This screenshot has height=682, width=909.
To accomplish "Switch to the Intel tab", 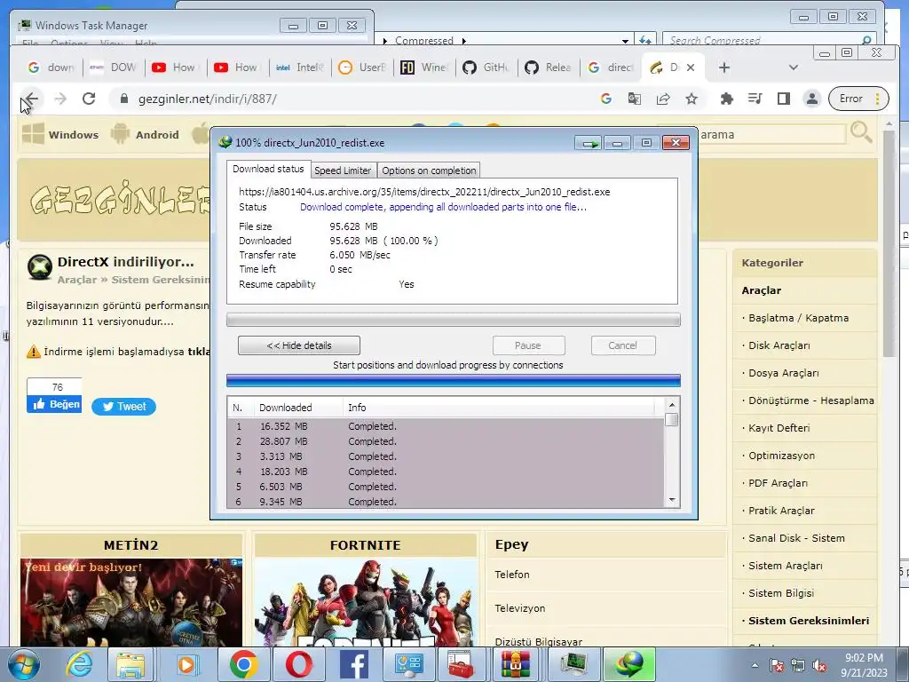I will (x=300, y=67).
